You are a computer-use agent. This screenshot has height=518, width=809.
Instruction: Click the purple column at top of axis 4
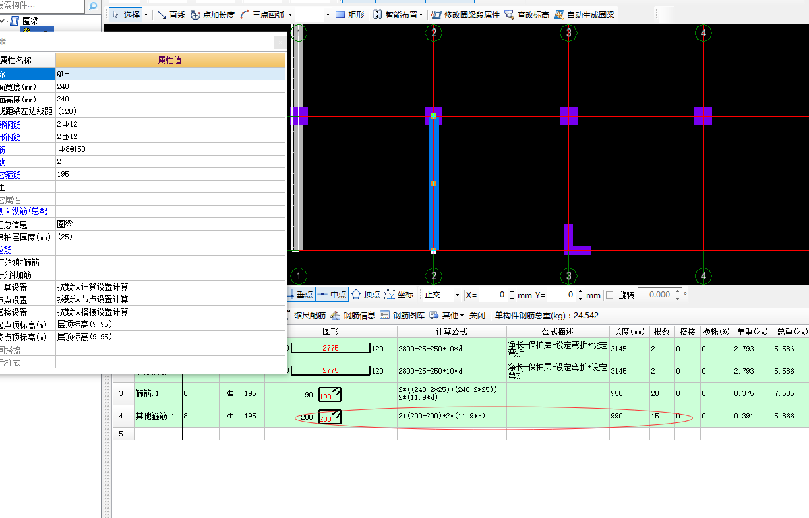coord(703,115)
